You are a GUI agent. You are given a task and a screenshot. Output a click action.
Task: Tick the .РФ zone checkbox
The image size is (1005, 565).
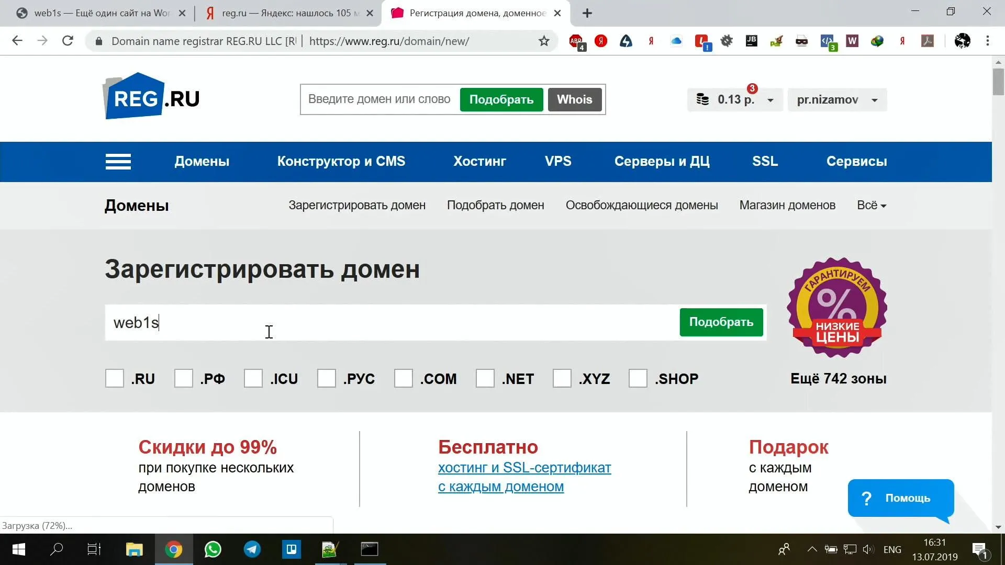[x=184, y=378]
